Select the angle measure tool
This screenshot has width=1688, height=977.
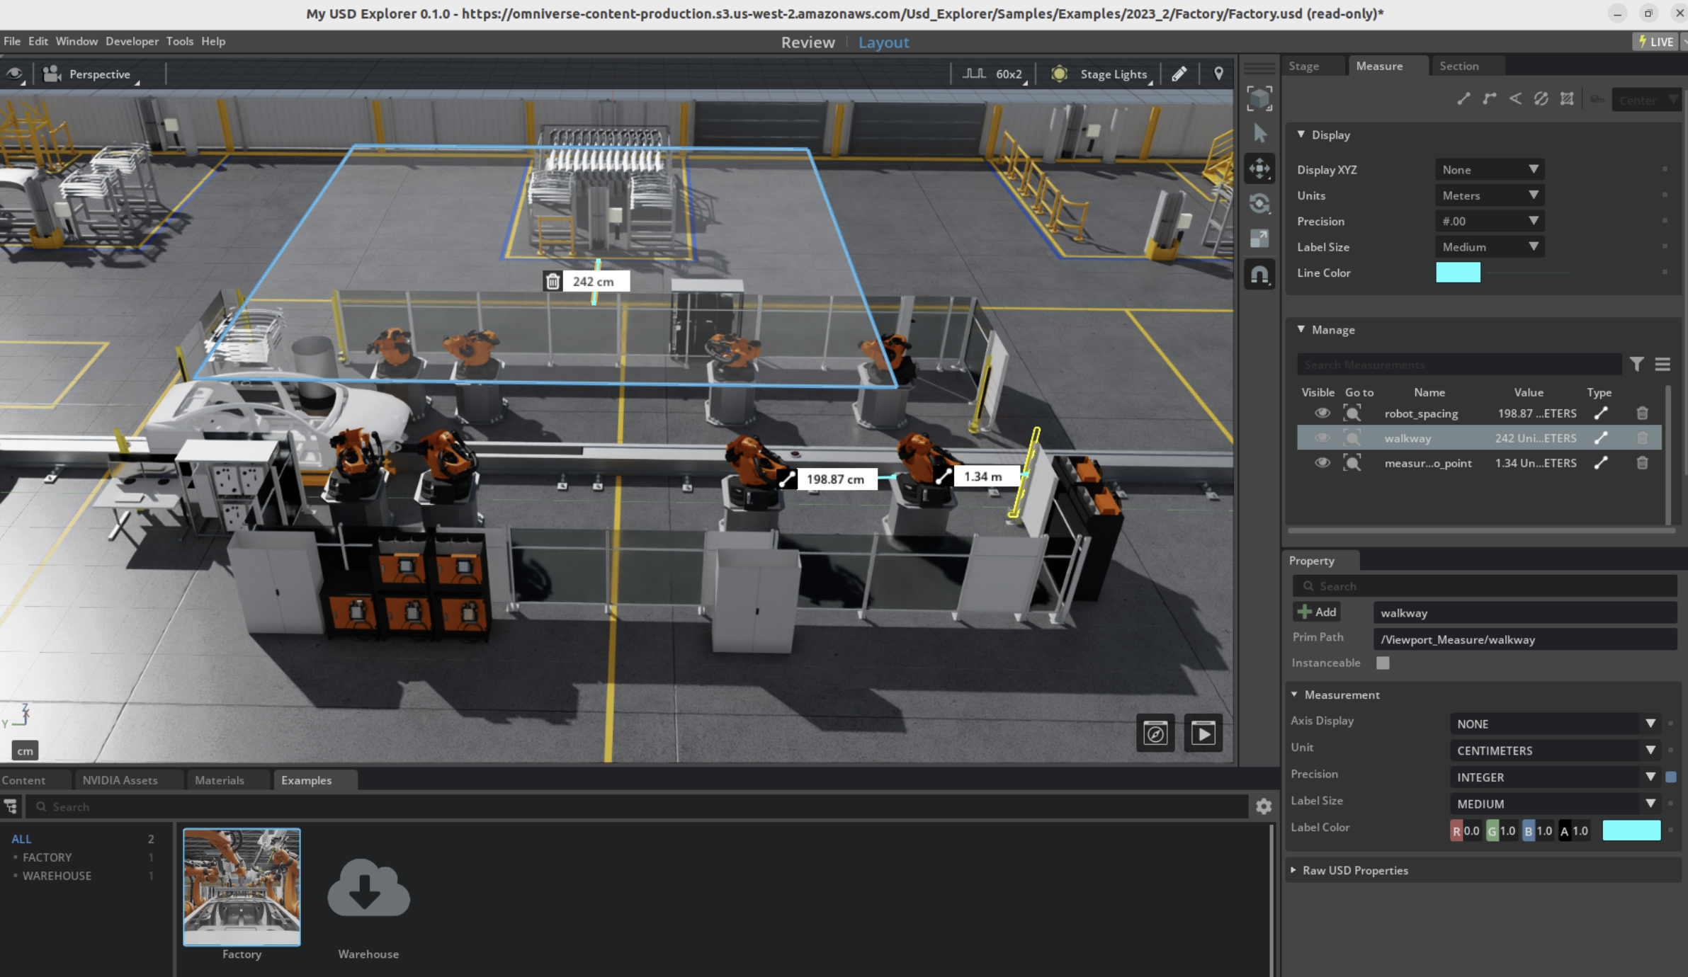(x=1515, y=99)
